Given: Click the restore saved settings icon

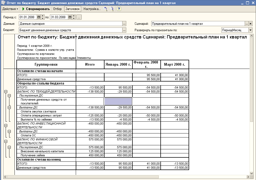Looking at the screenshot, I should 105,9.
